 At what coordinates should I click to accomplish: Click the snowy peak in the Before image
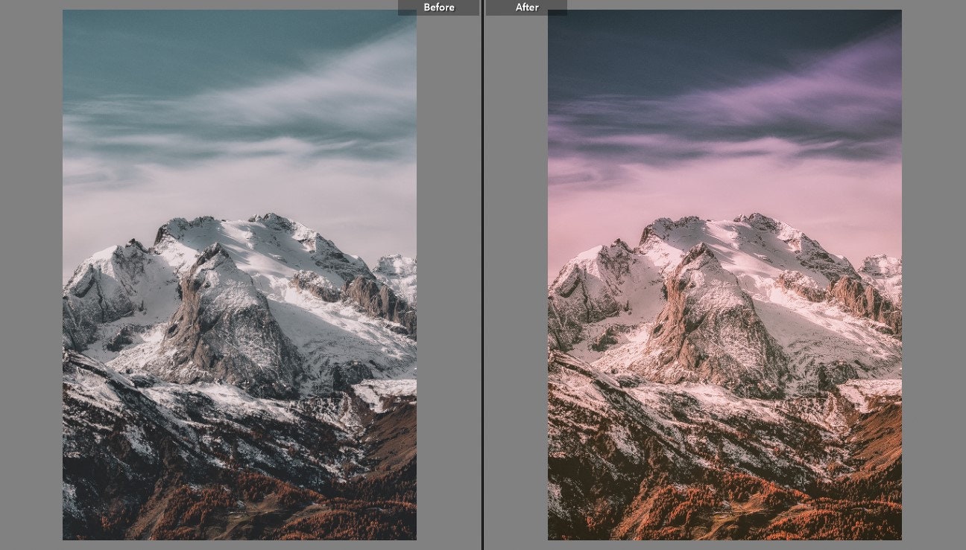pyautogui.click(x=246, y=231)
